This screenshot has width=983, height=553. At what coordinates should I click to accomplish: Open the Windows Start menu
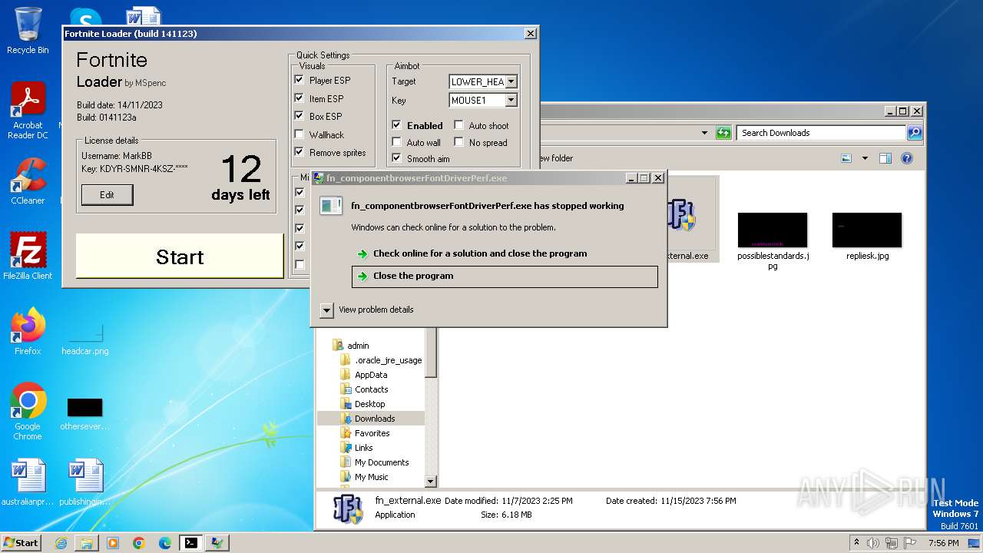coord(21,543)
